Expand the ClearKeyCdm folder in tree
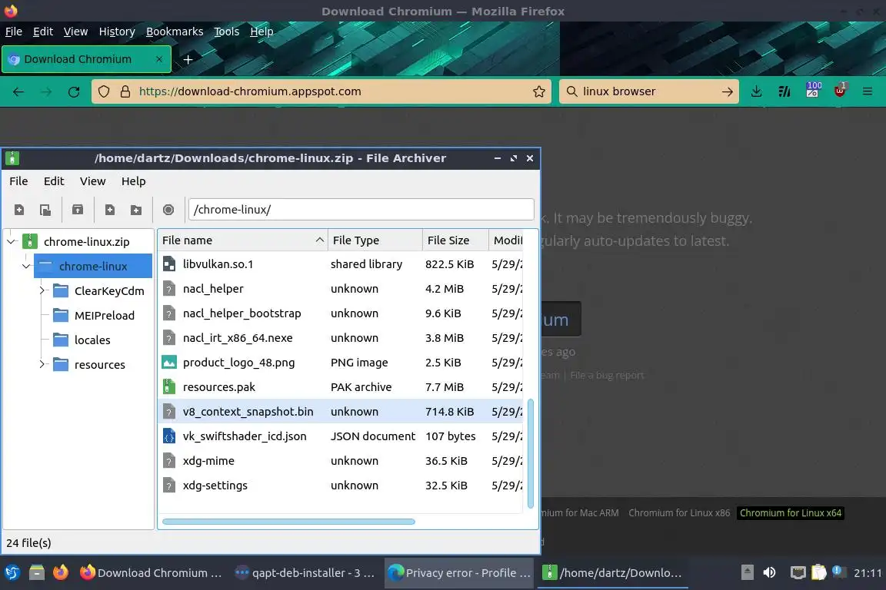The height and width of the screenshot is (590, 886). tap(42, 290)
